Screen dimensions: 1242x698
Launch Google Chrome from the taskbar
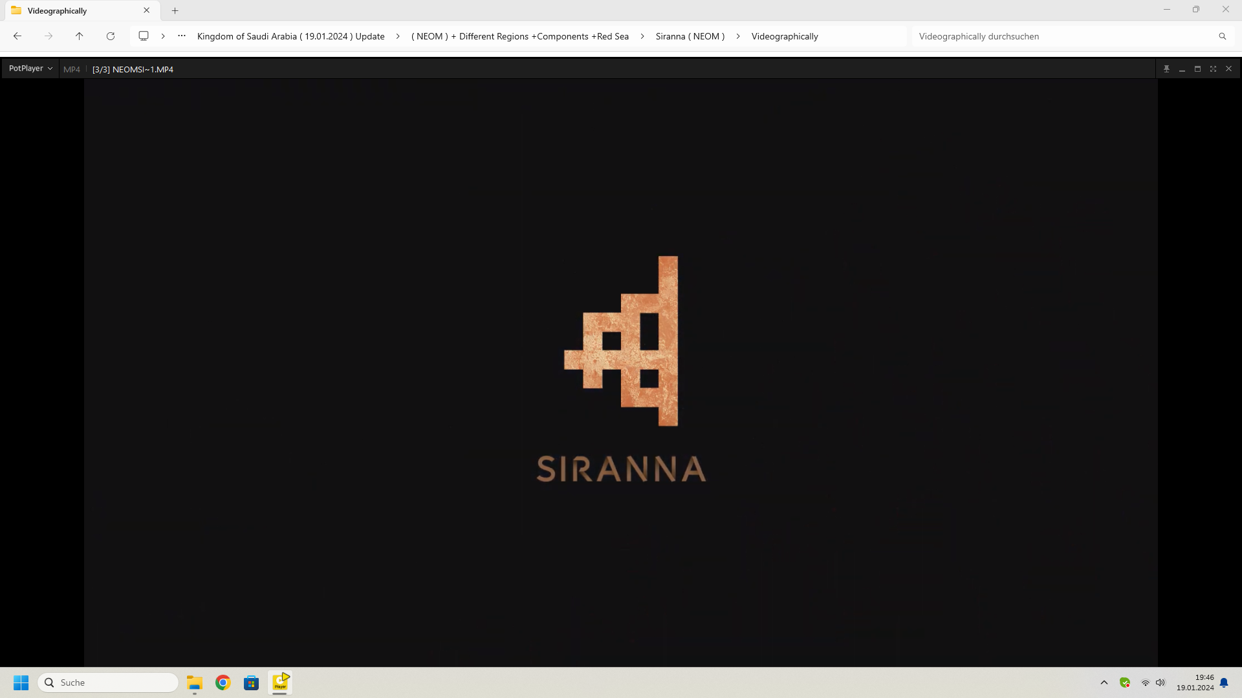click(x=223, y=682)
